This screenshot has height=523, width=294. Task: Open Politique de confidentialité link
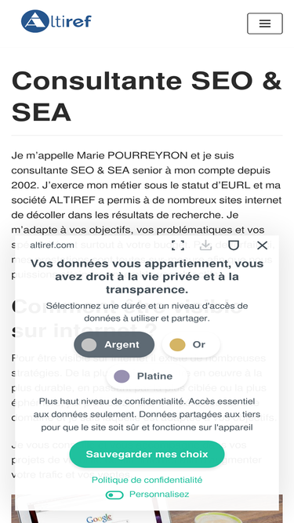[147, 480]
